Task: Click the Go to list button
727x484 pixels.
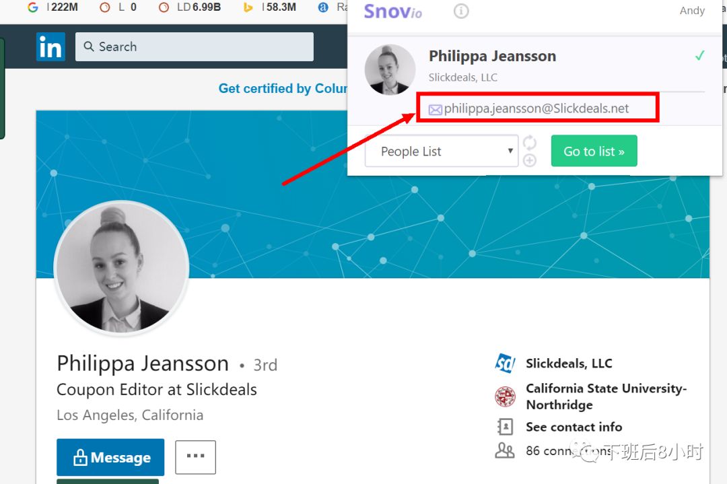Action: [x=594, y=151]
